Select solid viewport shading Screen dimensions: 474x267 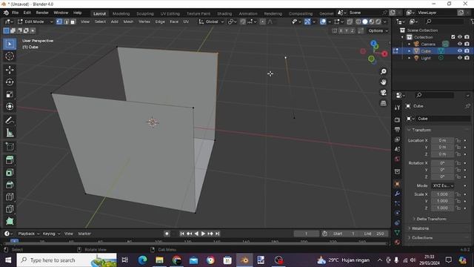click(365, 22)
